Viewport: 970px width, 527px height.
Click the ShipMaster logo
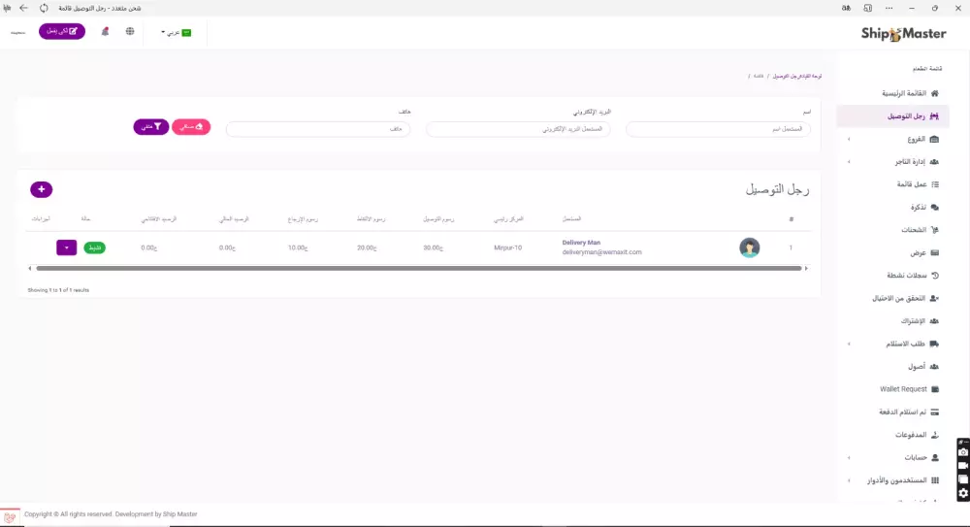pos(903,33)
